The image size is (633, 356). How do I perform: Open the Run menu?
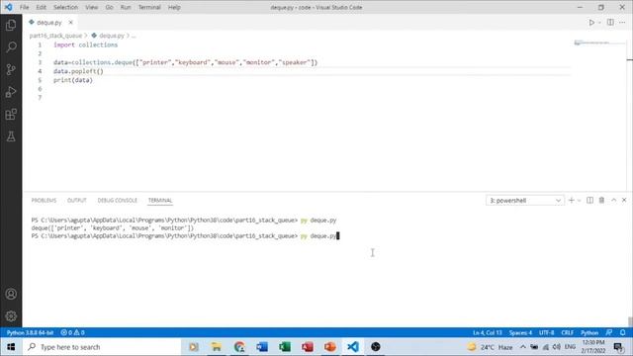126,7
